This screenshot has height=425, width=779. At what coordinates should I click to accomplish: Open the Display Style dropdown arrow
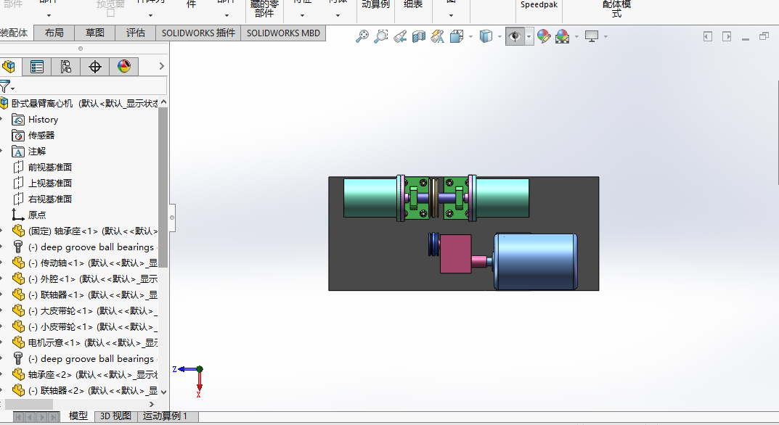pyautogui.click(x=500, y=36)
